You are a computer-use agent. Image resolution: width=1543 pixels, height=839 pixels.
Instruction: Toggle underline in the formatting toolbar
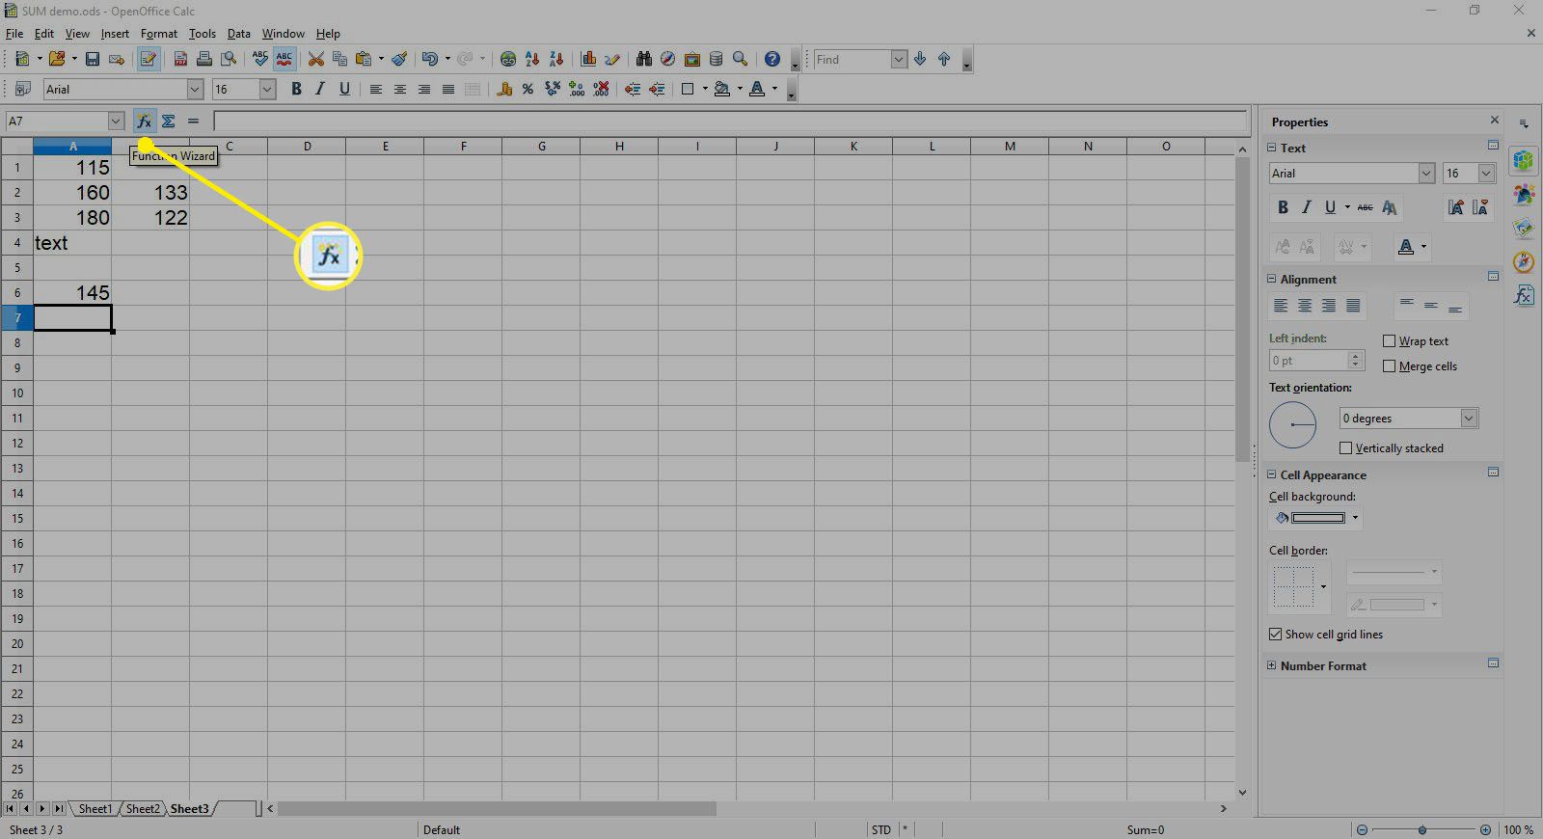344,89
